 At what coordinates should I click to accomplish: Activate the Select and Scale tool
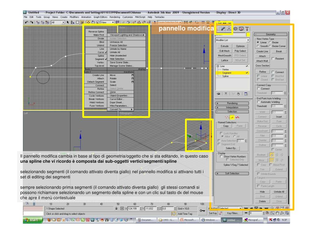[x=98, y=22]
